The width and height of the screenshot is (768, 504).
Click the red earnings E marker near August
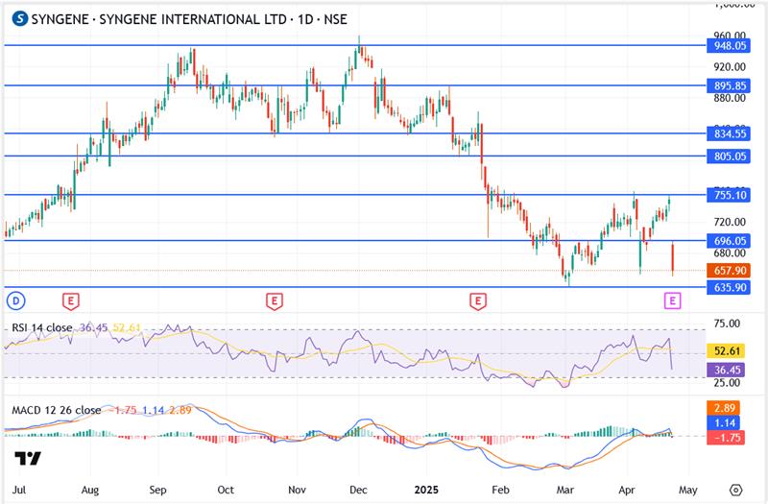70,300
